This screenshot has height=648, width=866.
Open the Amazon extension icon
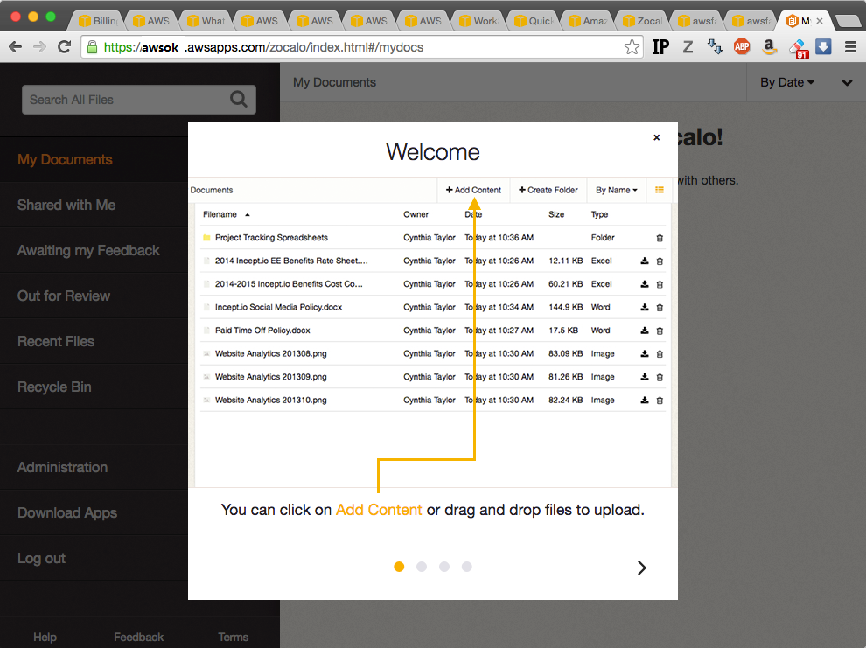[x=769, y=47]
